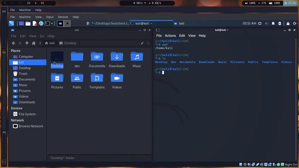The height and width of the screenshot is (168, 299).
Task: Select the Documents folder icon in main view
Action: tap(97, 56)
